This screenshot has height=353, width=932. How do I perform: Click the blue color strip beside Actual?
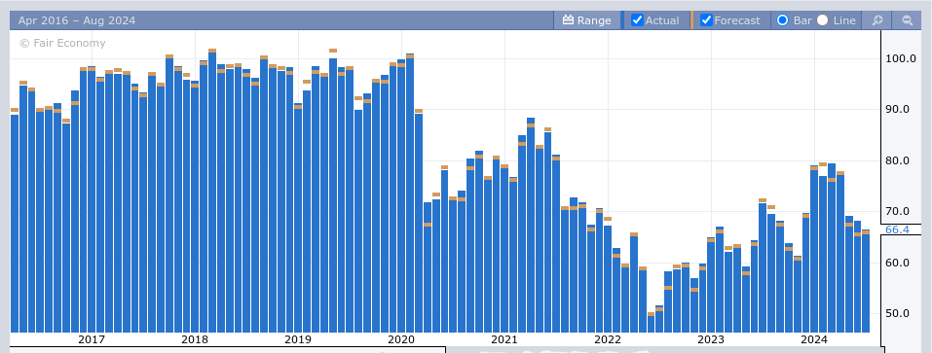pos(622,20)
